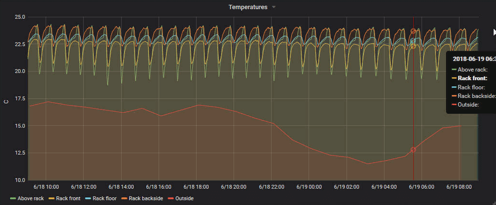Select the Outside legend label
Image resolution: width=496 pixels, height=205 pixels.
point(184,198)
